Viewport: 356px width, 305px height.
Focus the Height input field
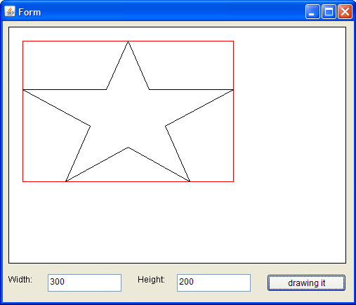point(213,283)
